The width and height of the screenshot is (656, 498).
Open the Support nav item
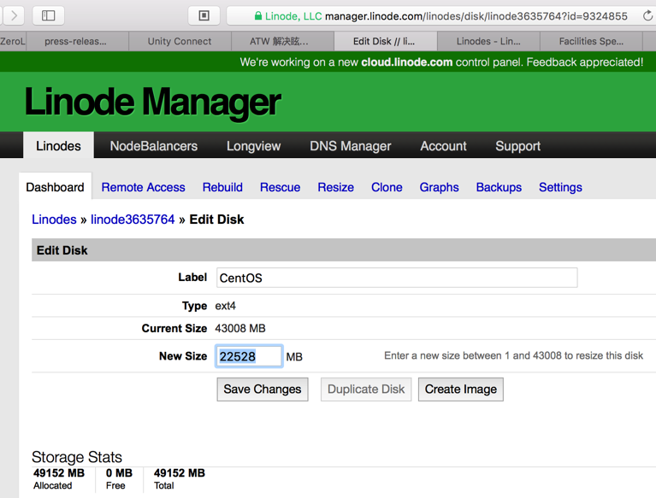(517, 146)
